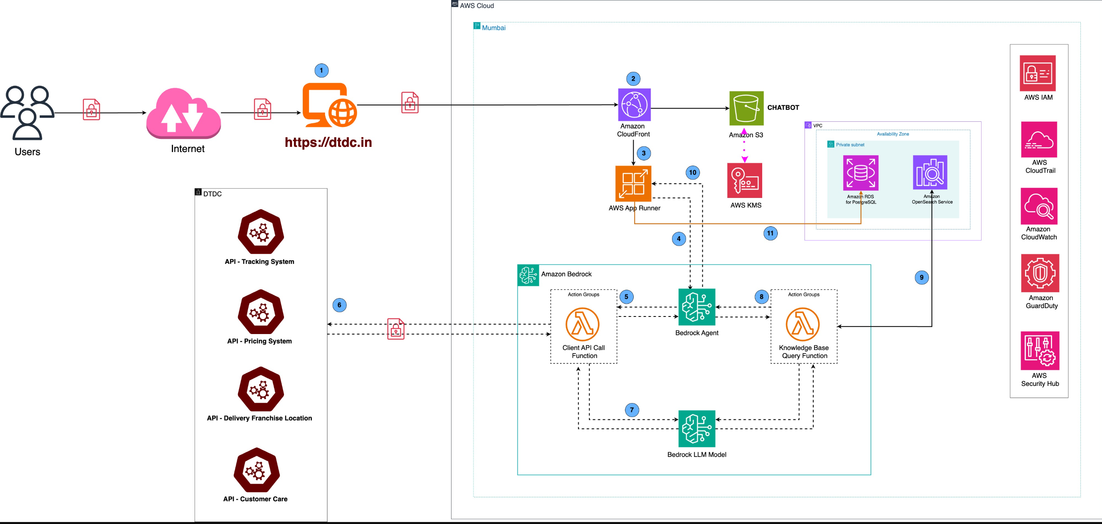Click step marker number 6
Screen dimensions: 1102x524
tap(339, 305)
